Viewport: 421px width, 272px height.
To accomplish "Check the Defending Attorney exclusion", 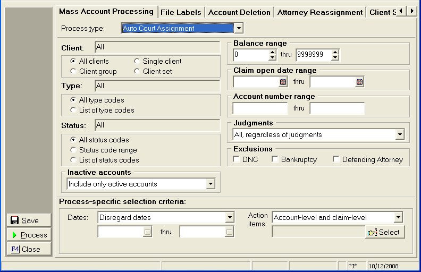I will coord(336,159).
